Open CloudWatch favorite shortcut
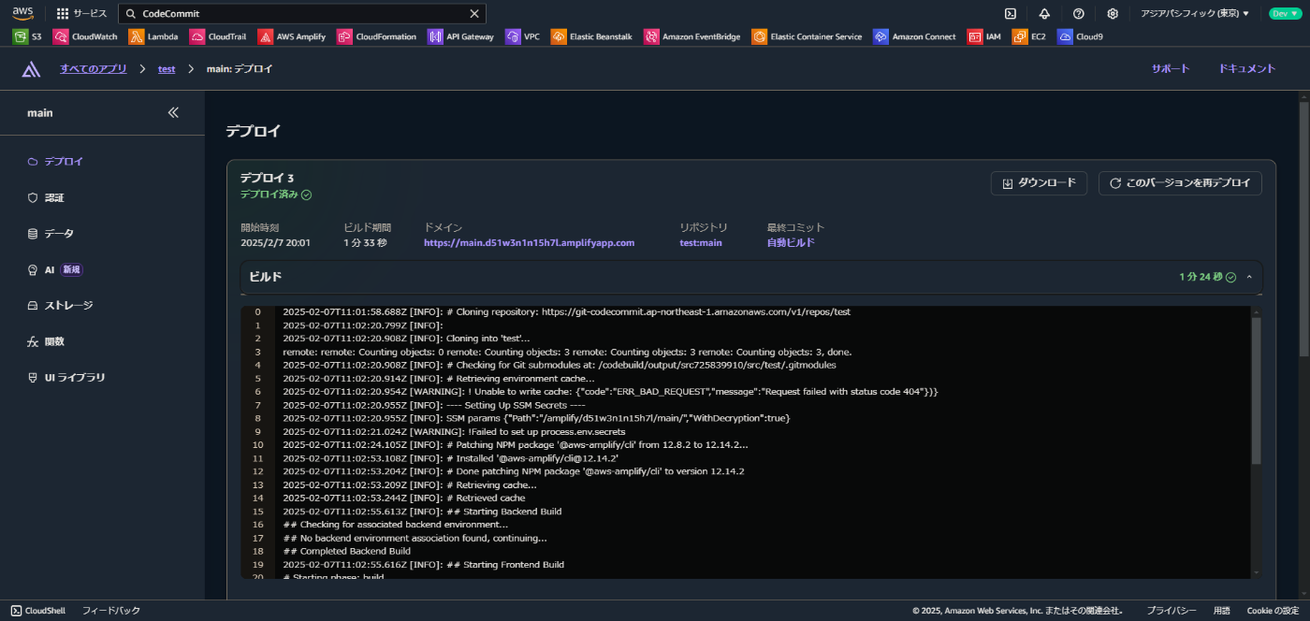The width and height of the screenshot is (1310, 621). (x=85, y=36)
